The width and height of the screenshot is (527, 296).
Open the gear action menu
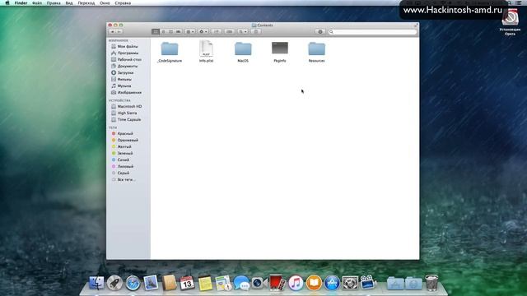tap(203, 31)
